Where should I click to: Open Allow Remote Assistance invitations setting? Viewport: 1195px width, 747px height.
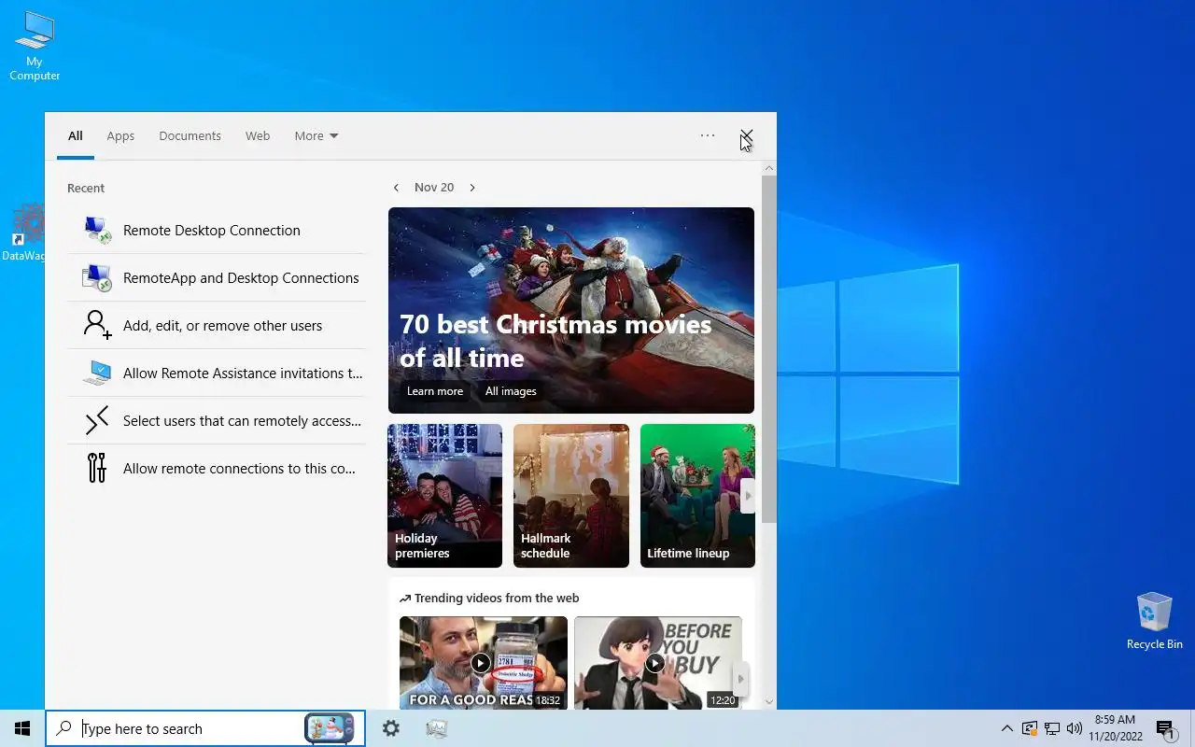coord(216,373)
